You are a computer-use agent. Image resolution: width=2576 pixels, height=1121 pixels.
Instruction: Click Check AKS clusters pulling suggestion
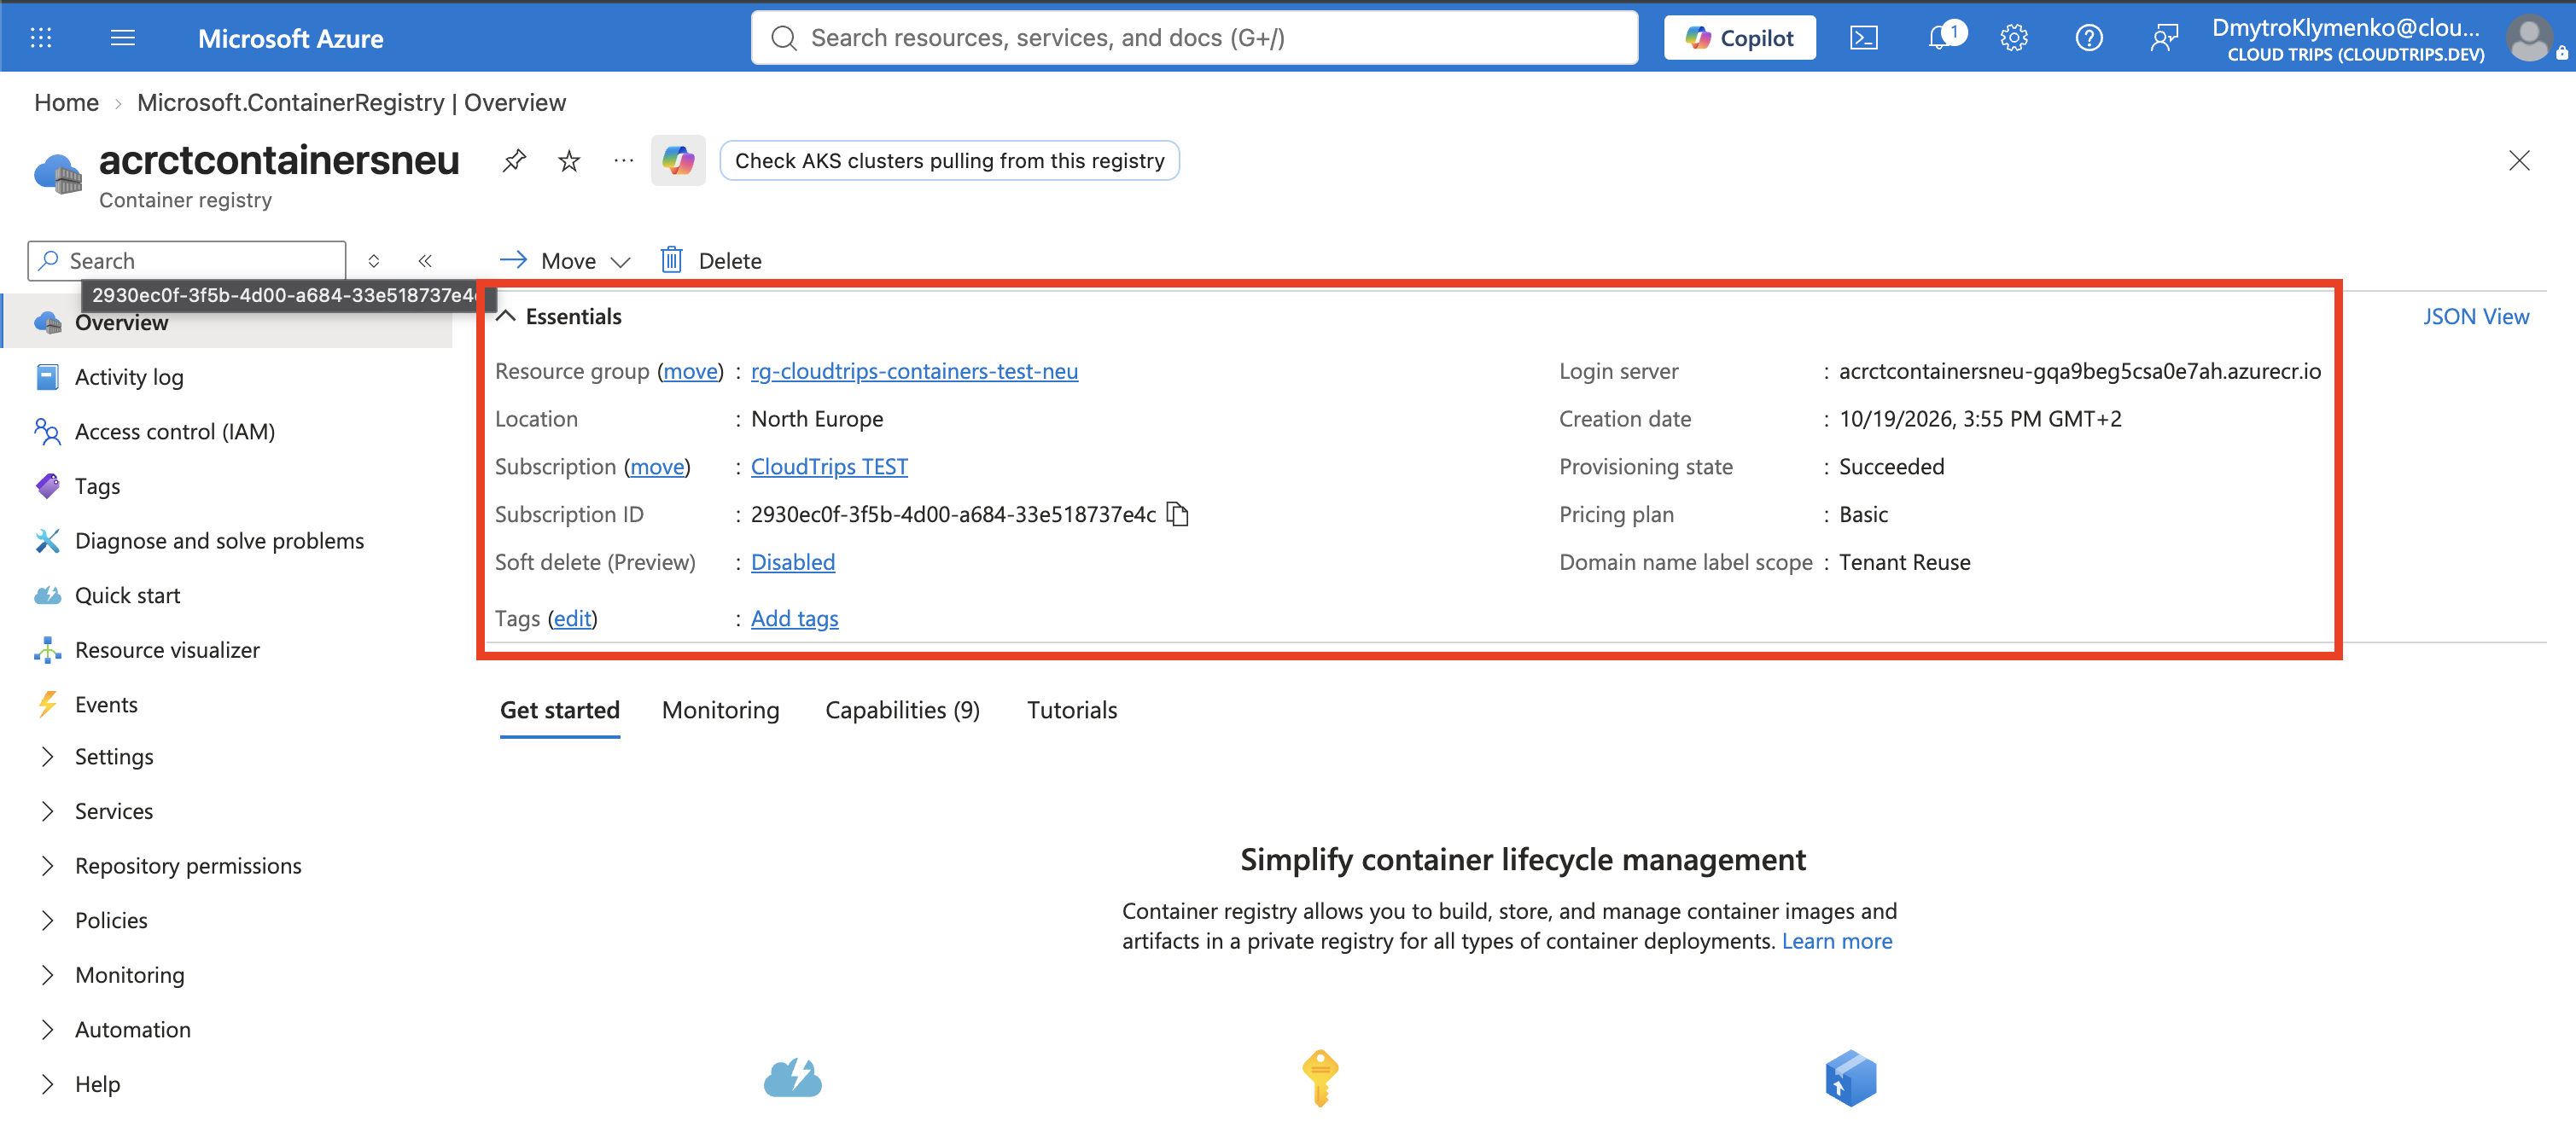coord(949,161)
